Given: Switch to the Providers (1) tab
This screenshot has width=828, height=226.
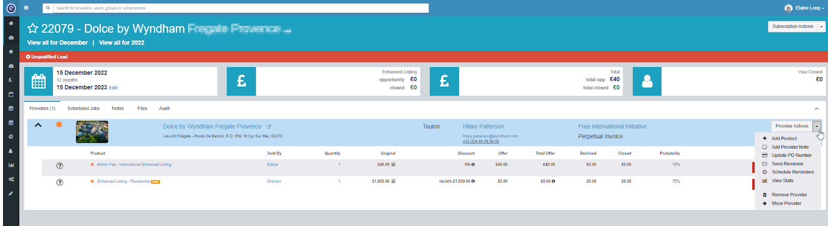Looking at the screenshot, I should pos(42,108).
